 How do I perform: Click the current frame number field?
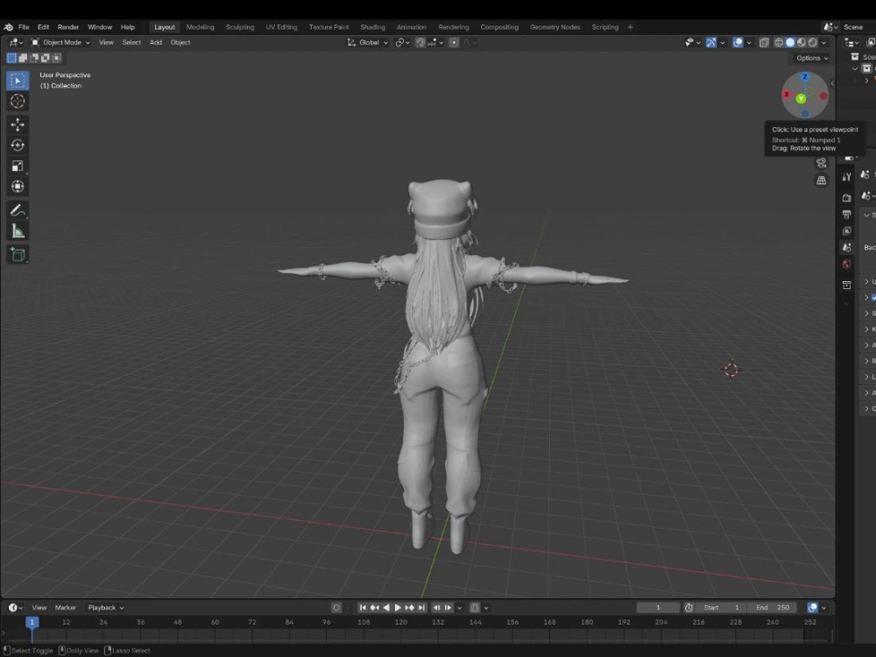pos(658,608)
